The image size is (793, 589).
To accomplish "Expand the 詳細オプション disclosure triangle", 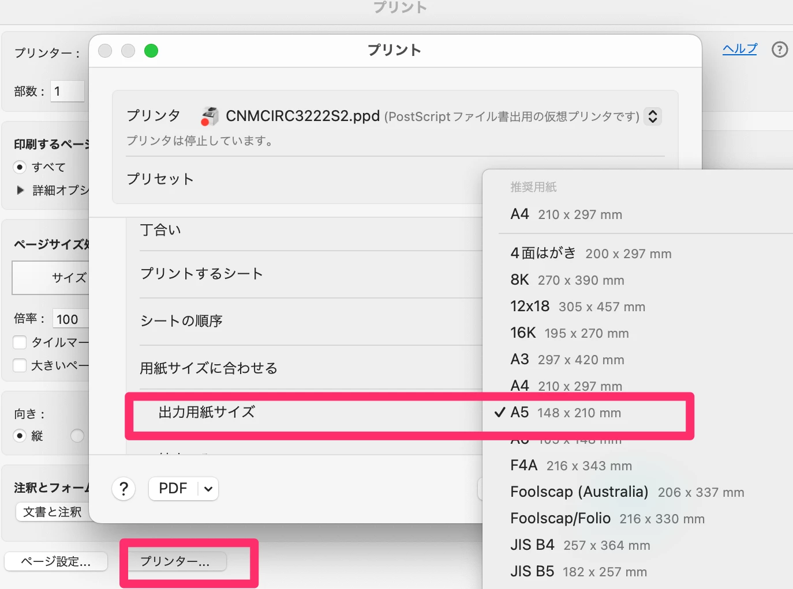I will pos(21,190).
